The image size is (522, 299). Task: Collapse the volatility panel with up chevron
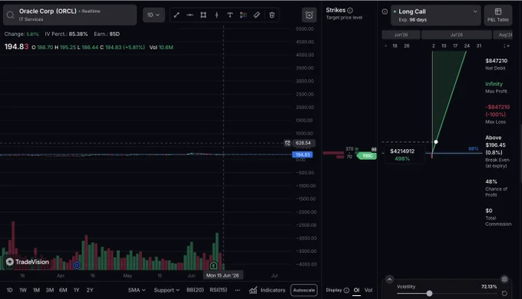pyautogui.click(x=389, y=279)
